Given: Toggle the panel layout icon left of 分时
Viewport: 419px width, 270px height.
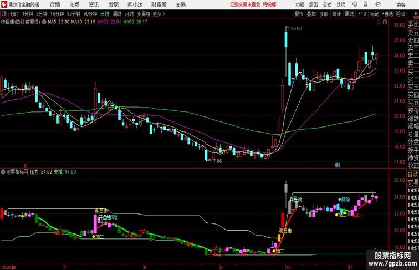Looking at the screenshot, I should click(4, 14).
